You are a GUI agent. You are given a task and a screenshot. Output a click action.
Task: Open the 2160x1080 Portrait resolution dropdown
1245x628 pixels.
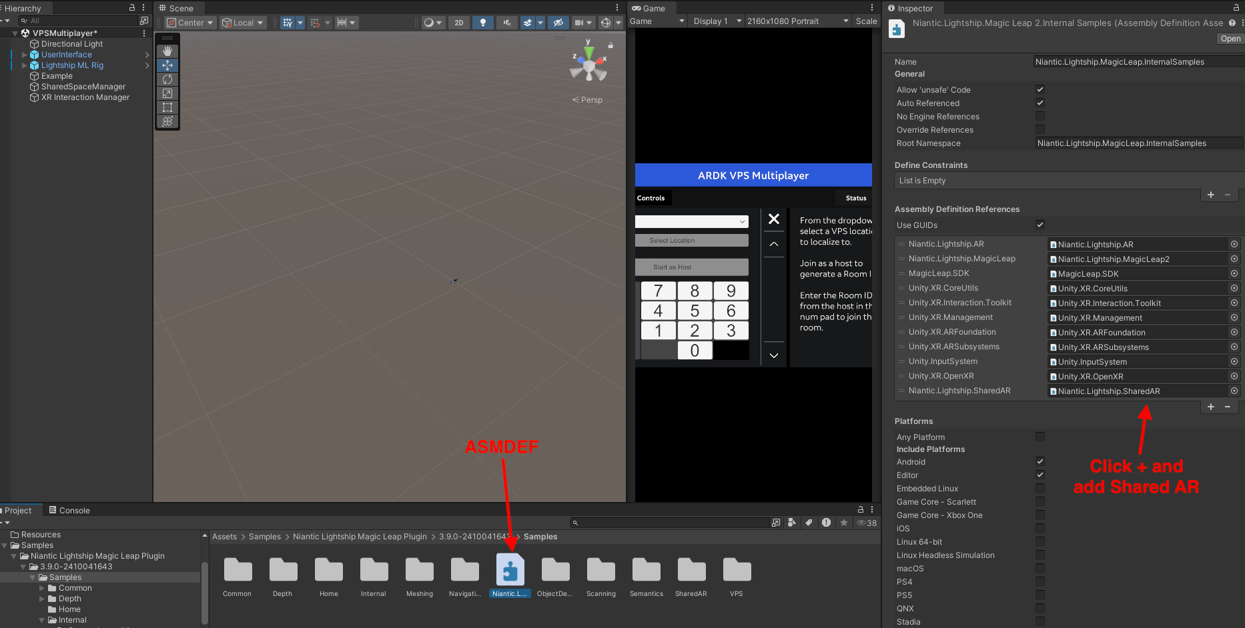(x=797, y=21)
